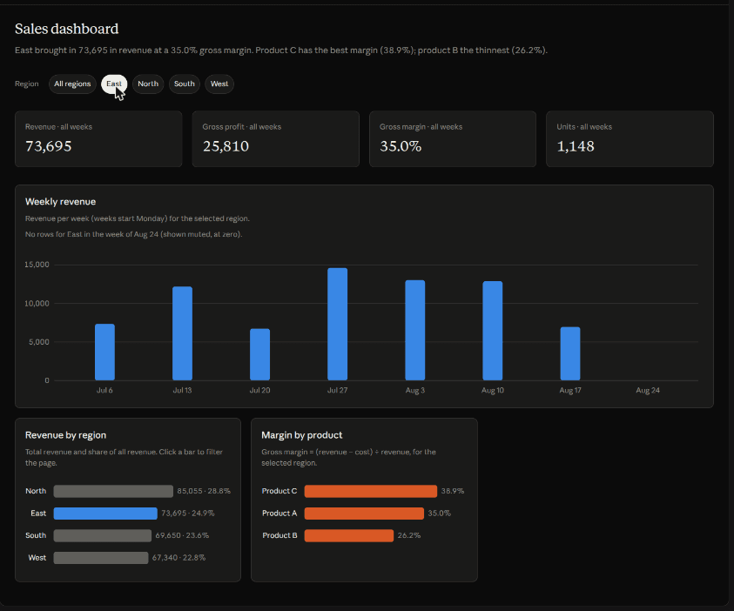Click the '67,340 · 22.8%' West value
The image size is (734, 611).
pos(178,558)
